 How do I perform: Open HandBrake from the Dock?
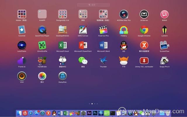coord(77,113)
